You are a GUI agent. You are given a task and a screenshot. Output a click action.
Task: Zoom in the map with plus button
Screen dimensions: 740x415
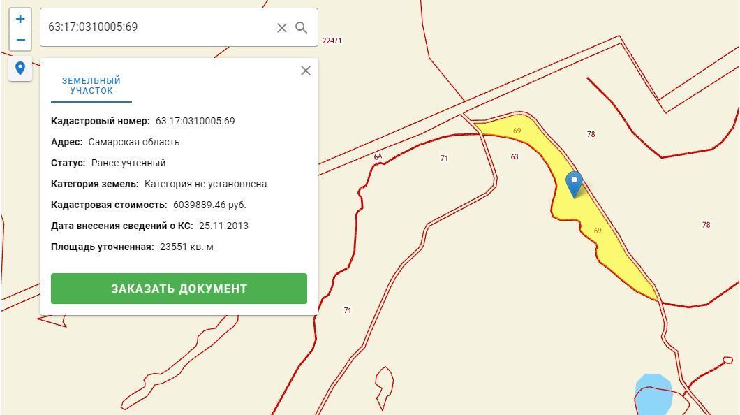coord(20,19)
